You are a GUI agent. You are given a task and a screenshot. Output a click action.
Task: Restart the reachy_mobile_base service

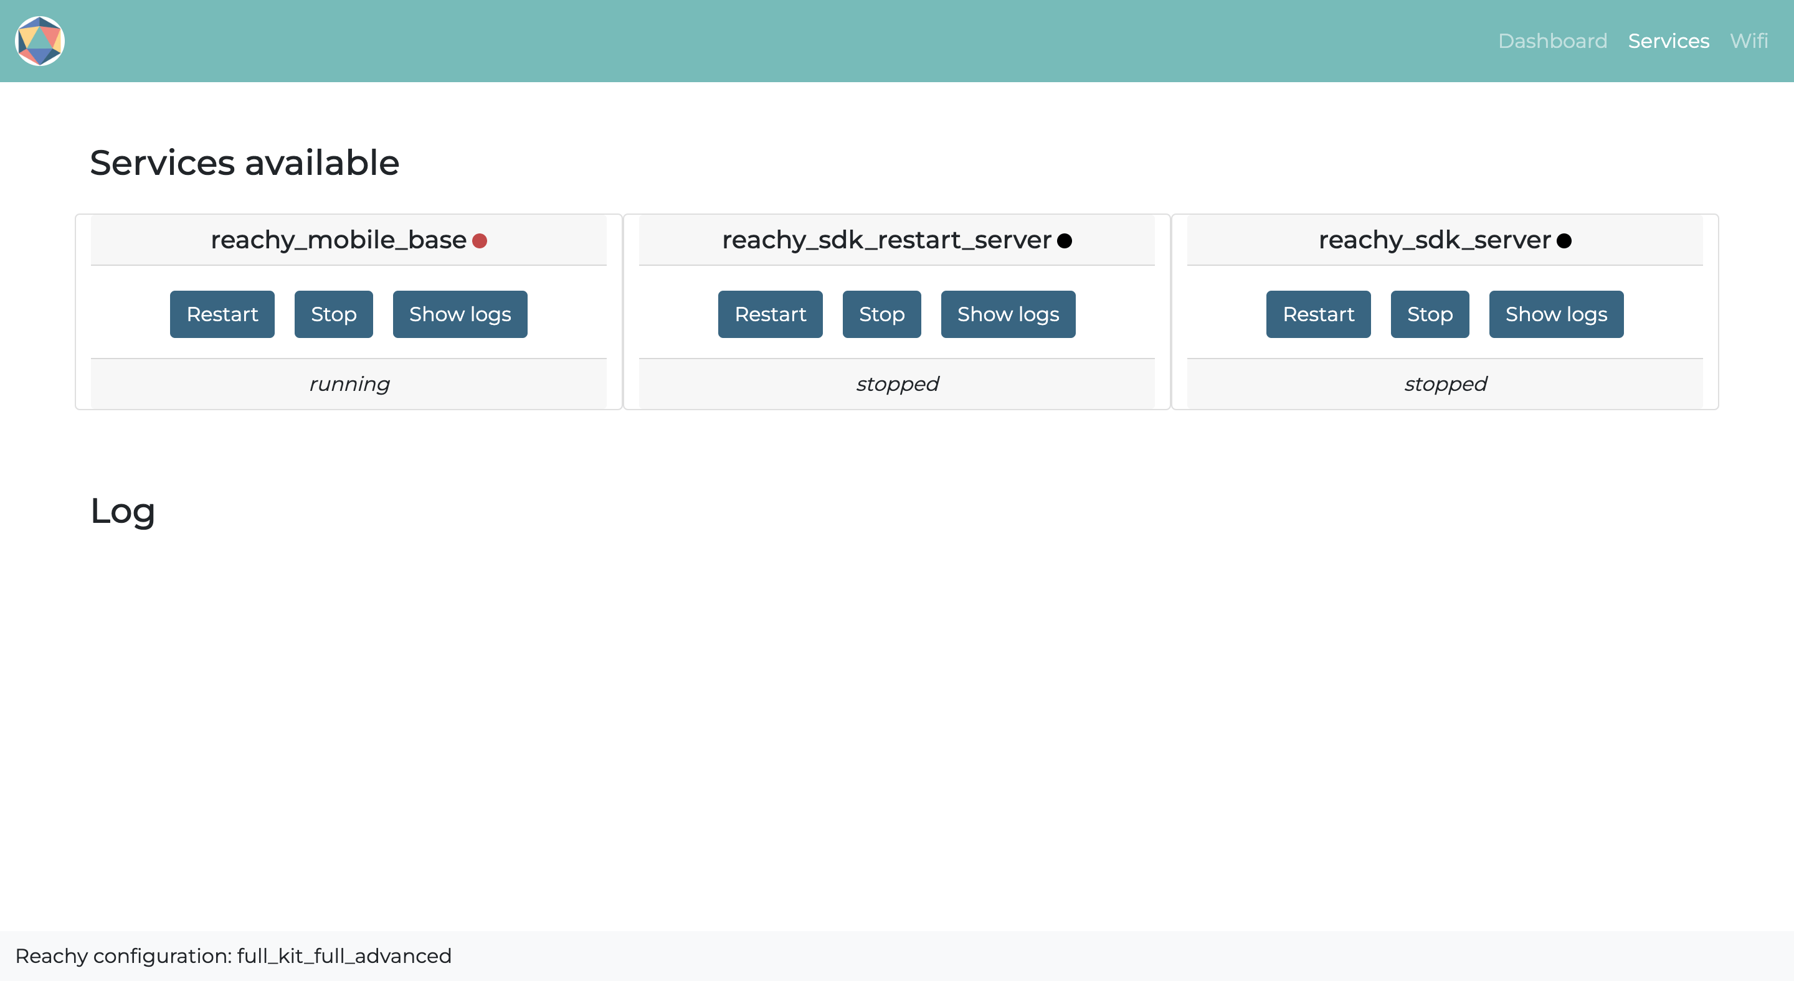pyautogui.click(x=221, y=314)
